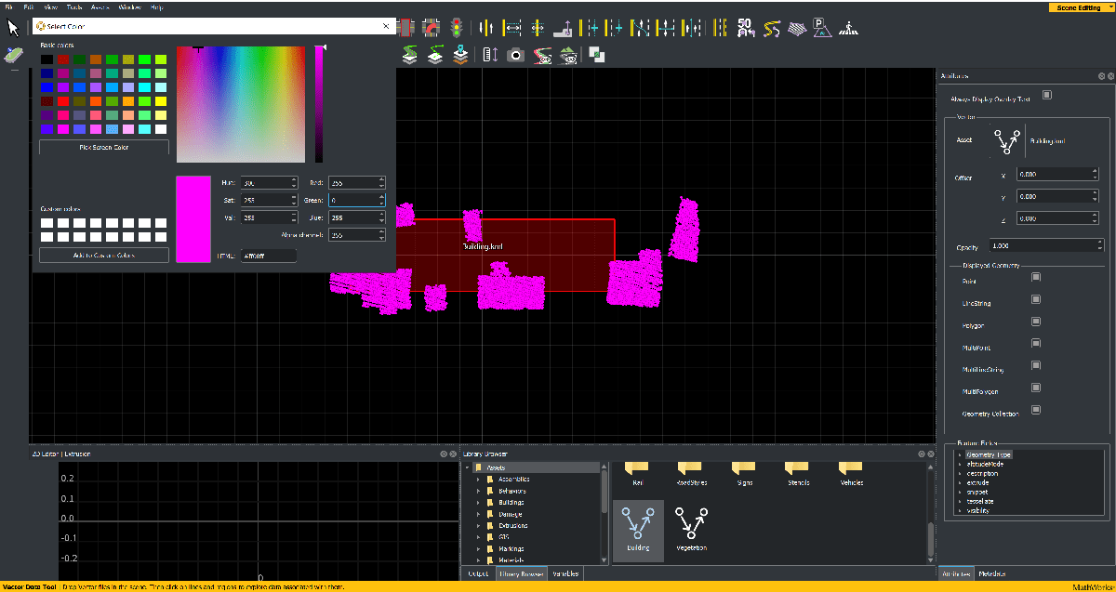The image size is (1116, 592).
Task: Click the HTML color hex field
Action: click(x=269, y=256)
